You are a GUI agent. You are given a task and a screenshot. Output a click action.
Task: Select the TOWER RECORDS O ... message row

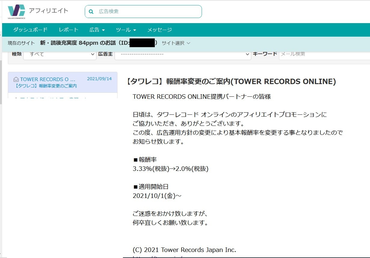[x=63, y=82]
